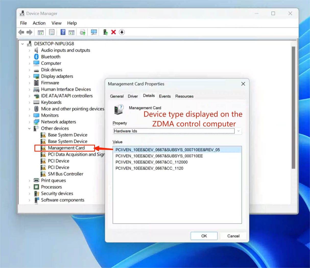Click the blue question-mark Help toolbar icon
The height and width of the screenshot is (268, 310).
(x=63, y=32)
